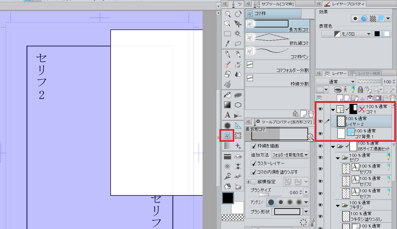
Task: Create a sub tool copy page icon
Action: point(304,113)
